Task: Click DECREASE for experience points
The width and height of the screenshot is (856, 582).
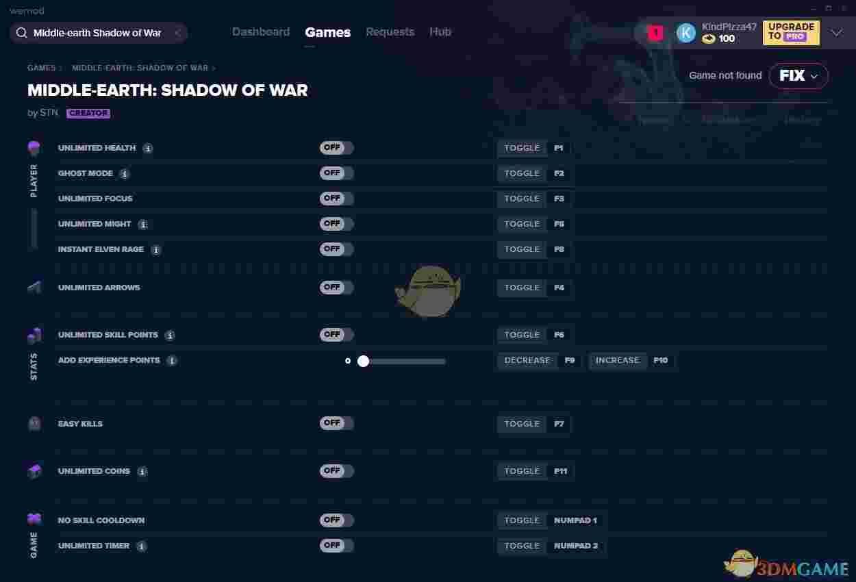Action: 527,360
